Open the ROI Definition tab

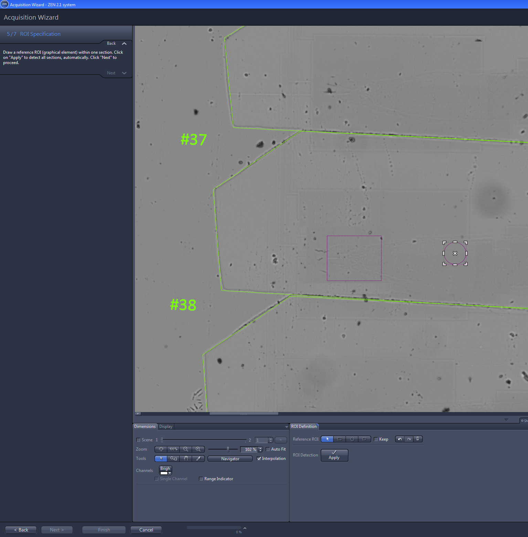pos(304,427)
